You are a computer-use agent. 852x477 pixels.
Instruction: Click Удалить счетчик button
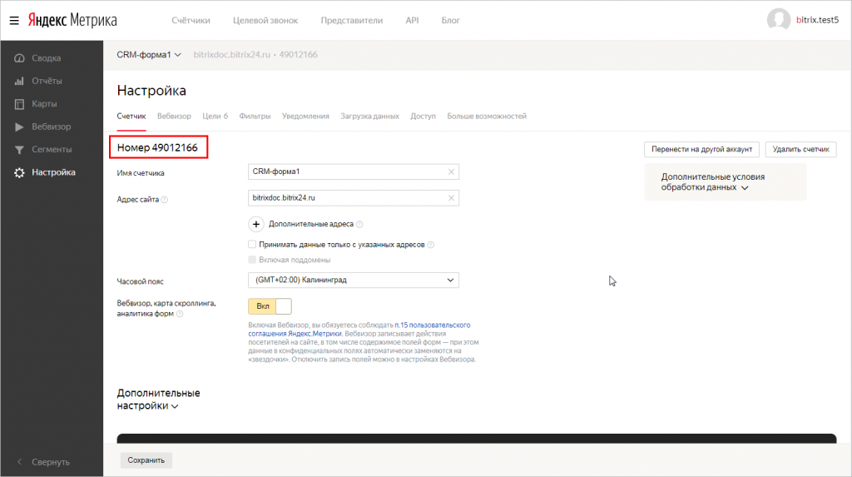(x=801, y=150)
